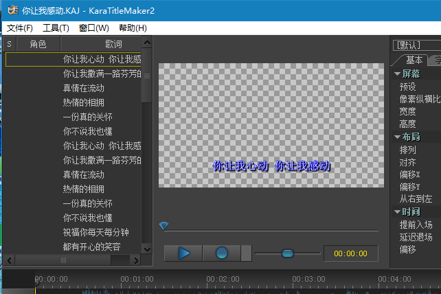Viewport: 441px width, 294px height.
Task: Select the first 热情的相拥 lyric row
Action: (x=73, y=102)
